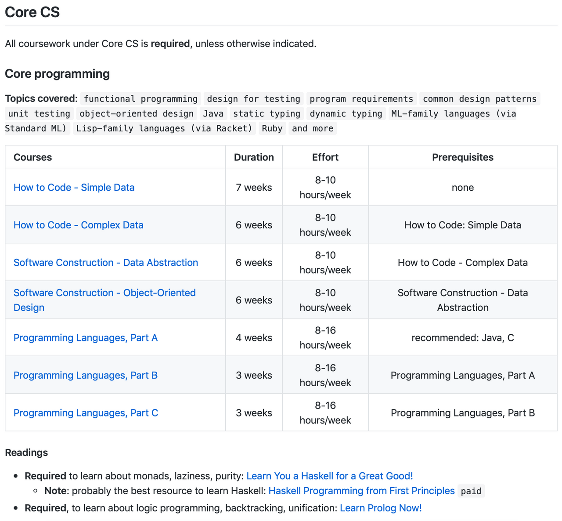The width and height of the screenshot is (562, 521).
Task: Click the Prerequisites column header
Action: click(462, 157)
